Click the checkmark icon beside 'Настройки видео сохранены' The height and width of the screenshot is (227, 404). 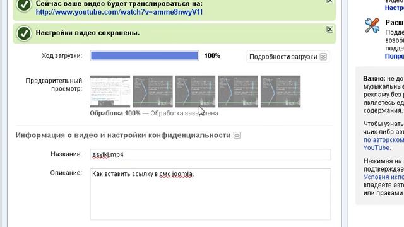(24, 33)
